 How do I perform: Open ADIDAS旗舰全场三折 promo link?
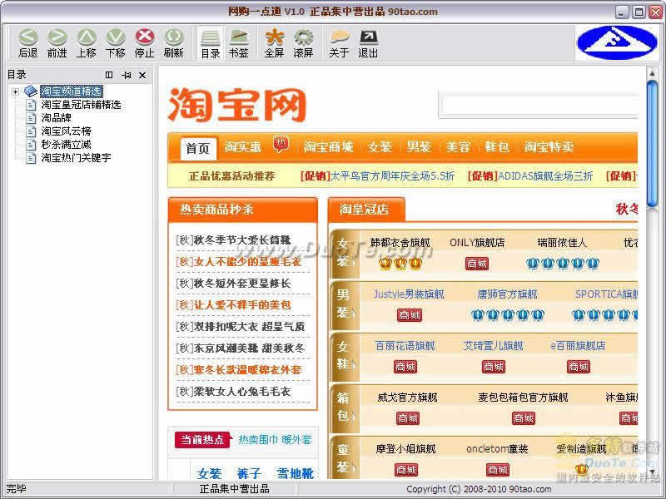click(545, 176)
